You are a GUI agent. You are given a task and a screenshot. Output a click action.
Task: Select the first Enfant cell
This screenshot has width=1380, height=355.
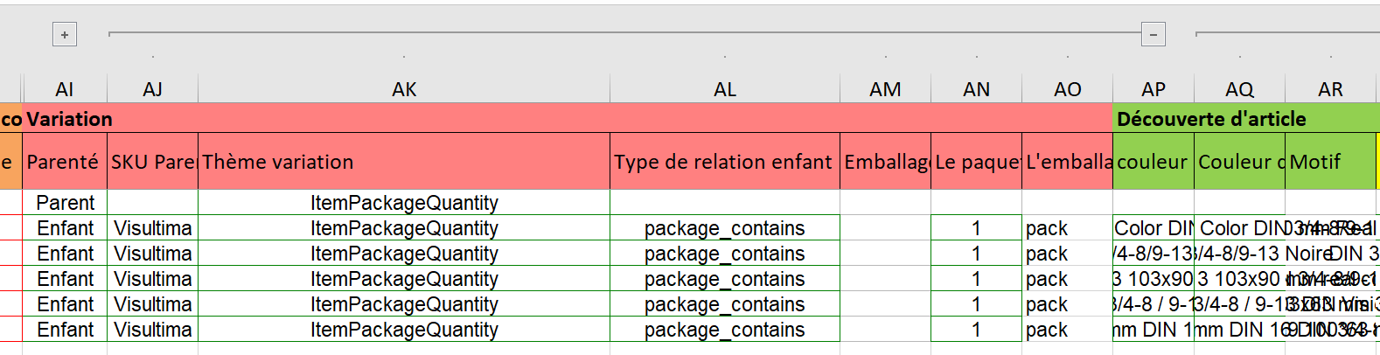(x=65, y=228)
